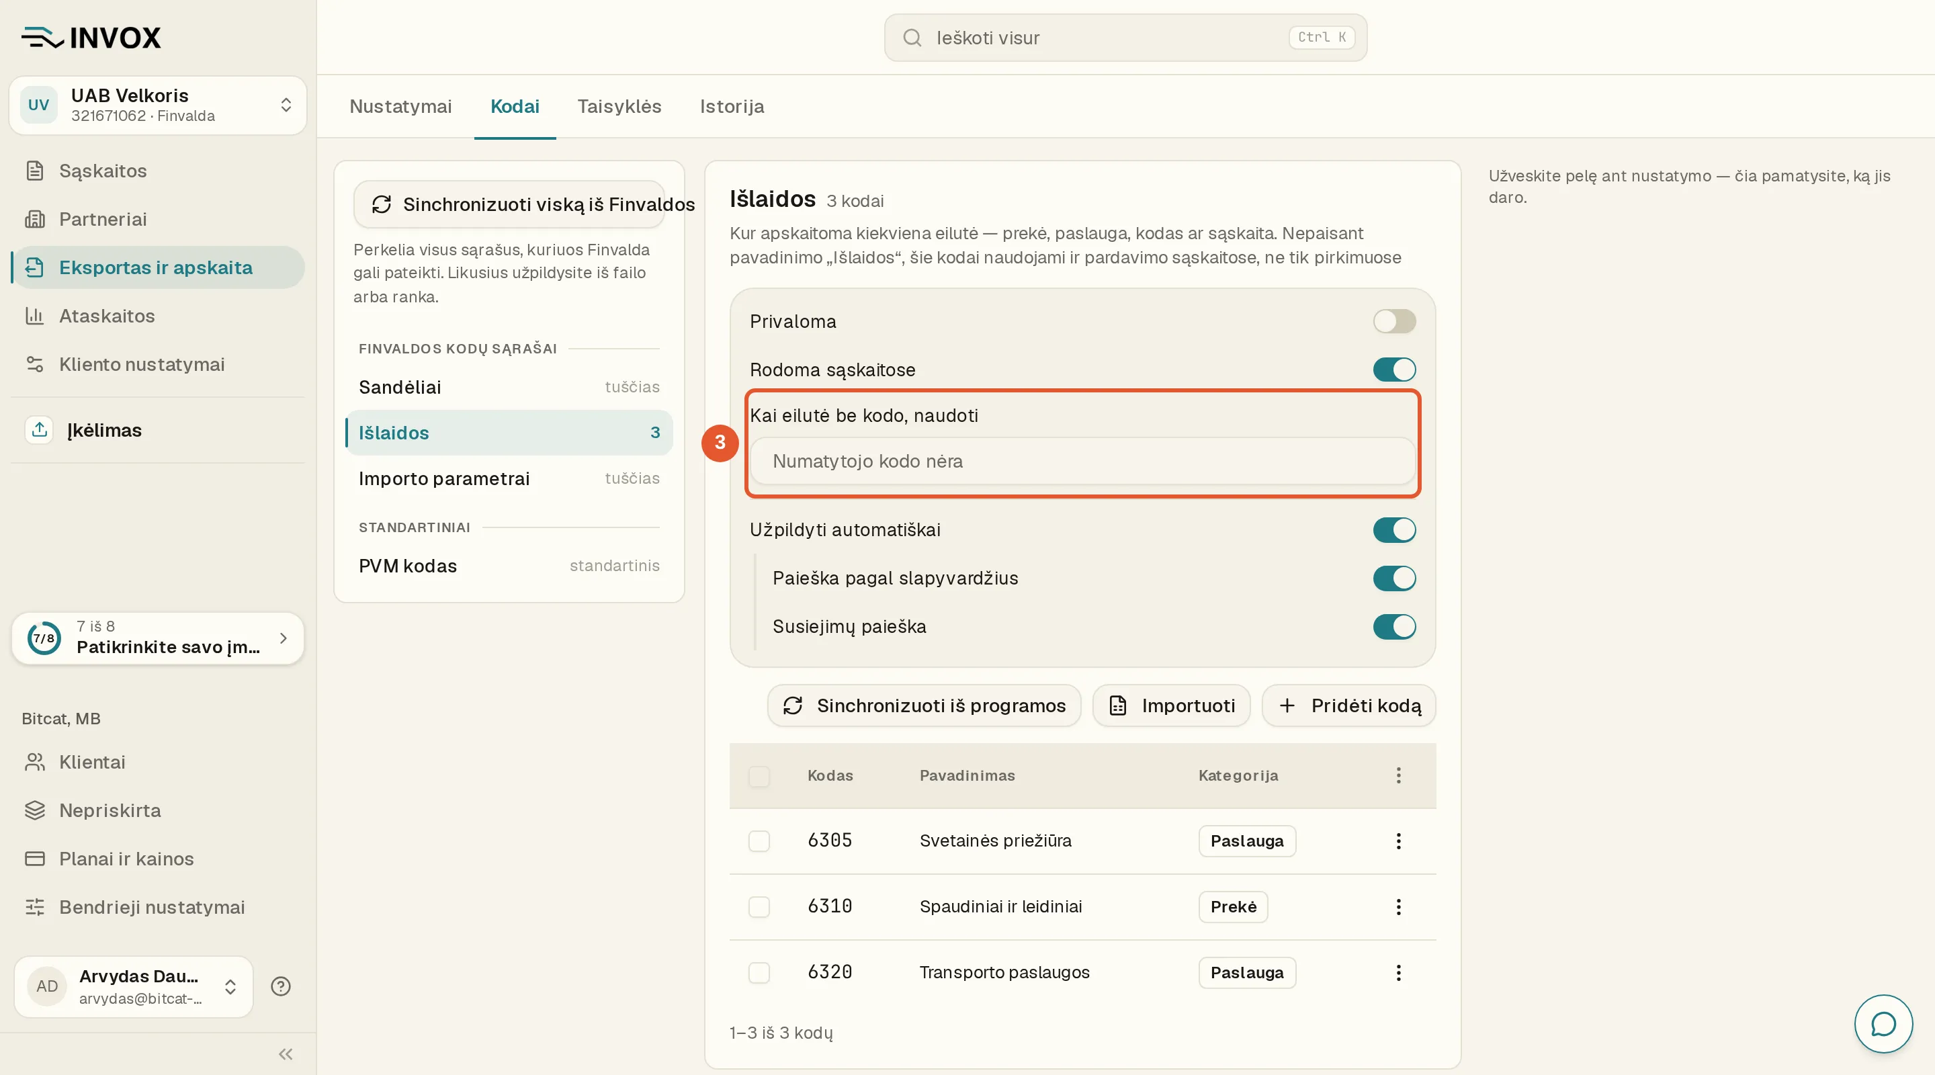Select the Kodai tab
The height and width of the screenshot is (1075, 1935).
point(515,107)
